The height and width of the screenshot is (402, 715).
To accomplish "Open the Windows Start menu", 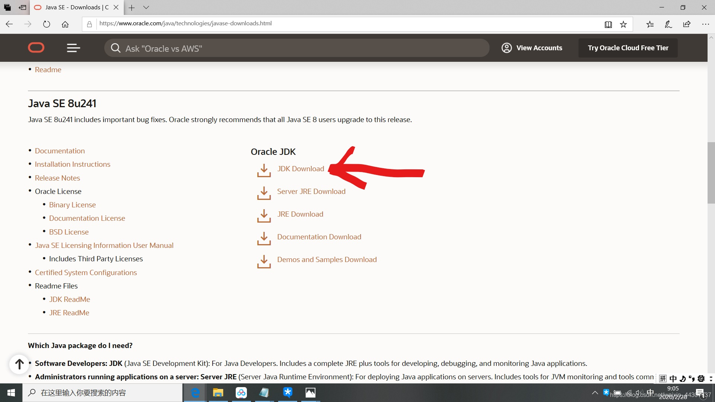I will click(11, 393).
